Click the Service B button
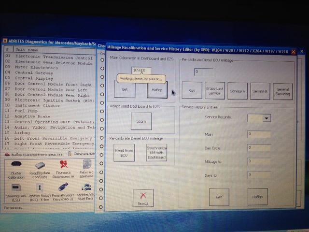 pos(260,91)
